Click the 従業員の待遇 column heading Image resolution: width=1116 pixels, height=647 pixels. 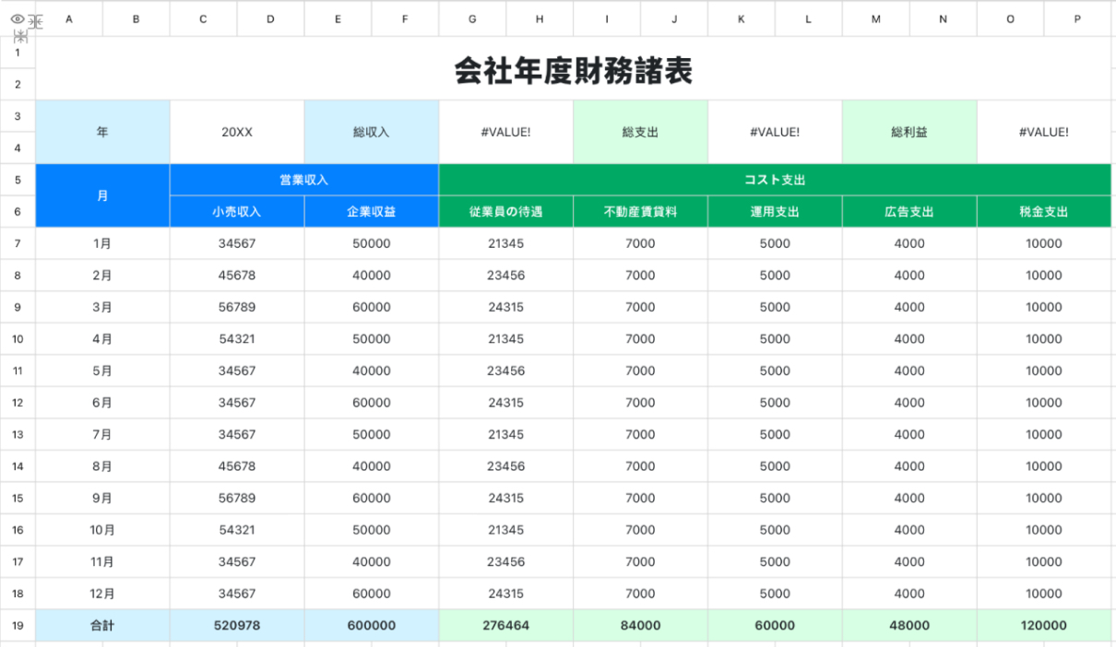(506, 211)
